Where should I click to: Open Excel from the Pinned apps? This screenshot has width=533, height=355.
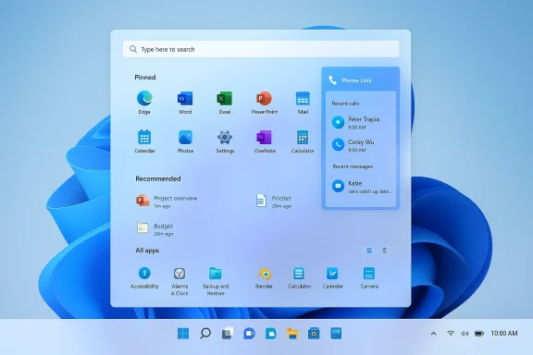(224, 103)
